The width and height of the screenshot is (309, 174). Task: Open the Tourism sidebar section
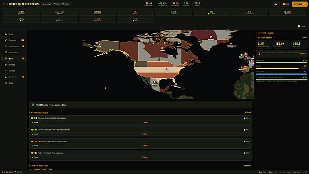tap(14, 71)
